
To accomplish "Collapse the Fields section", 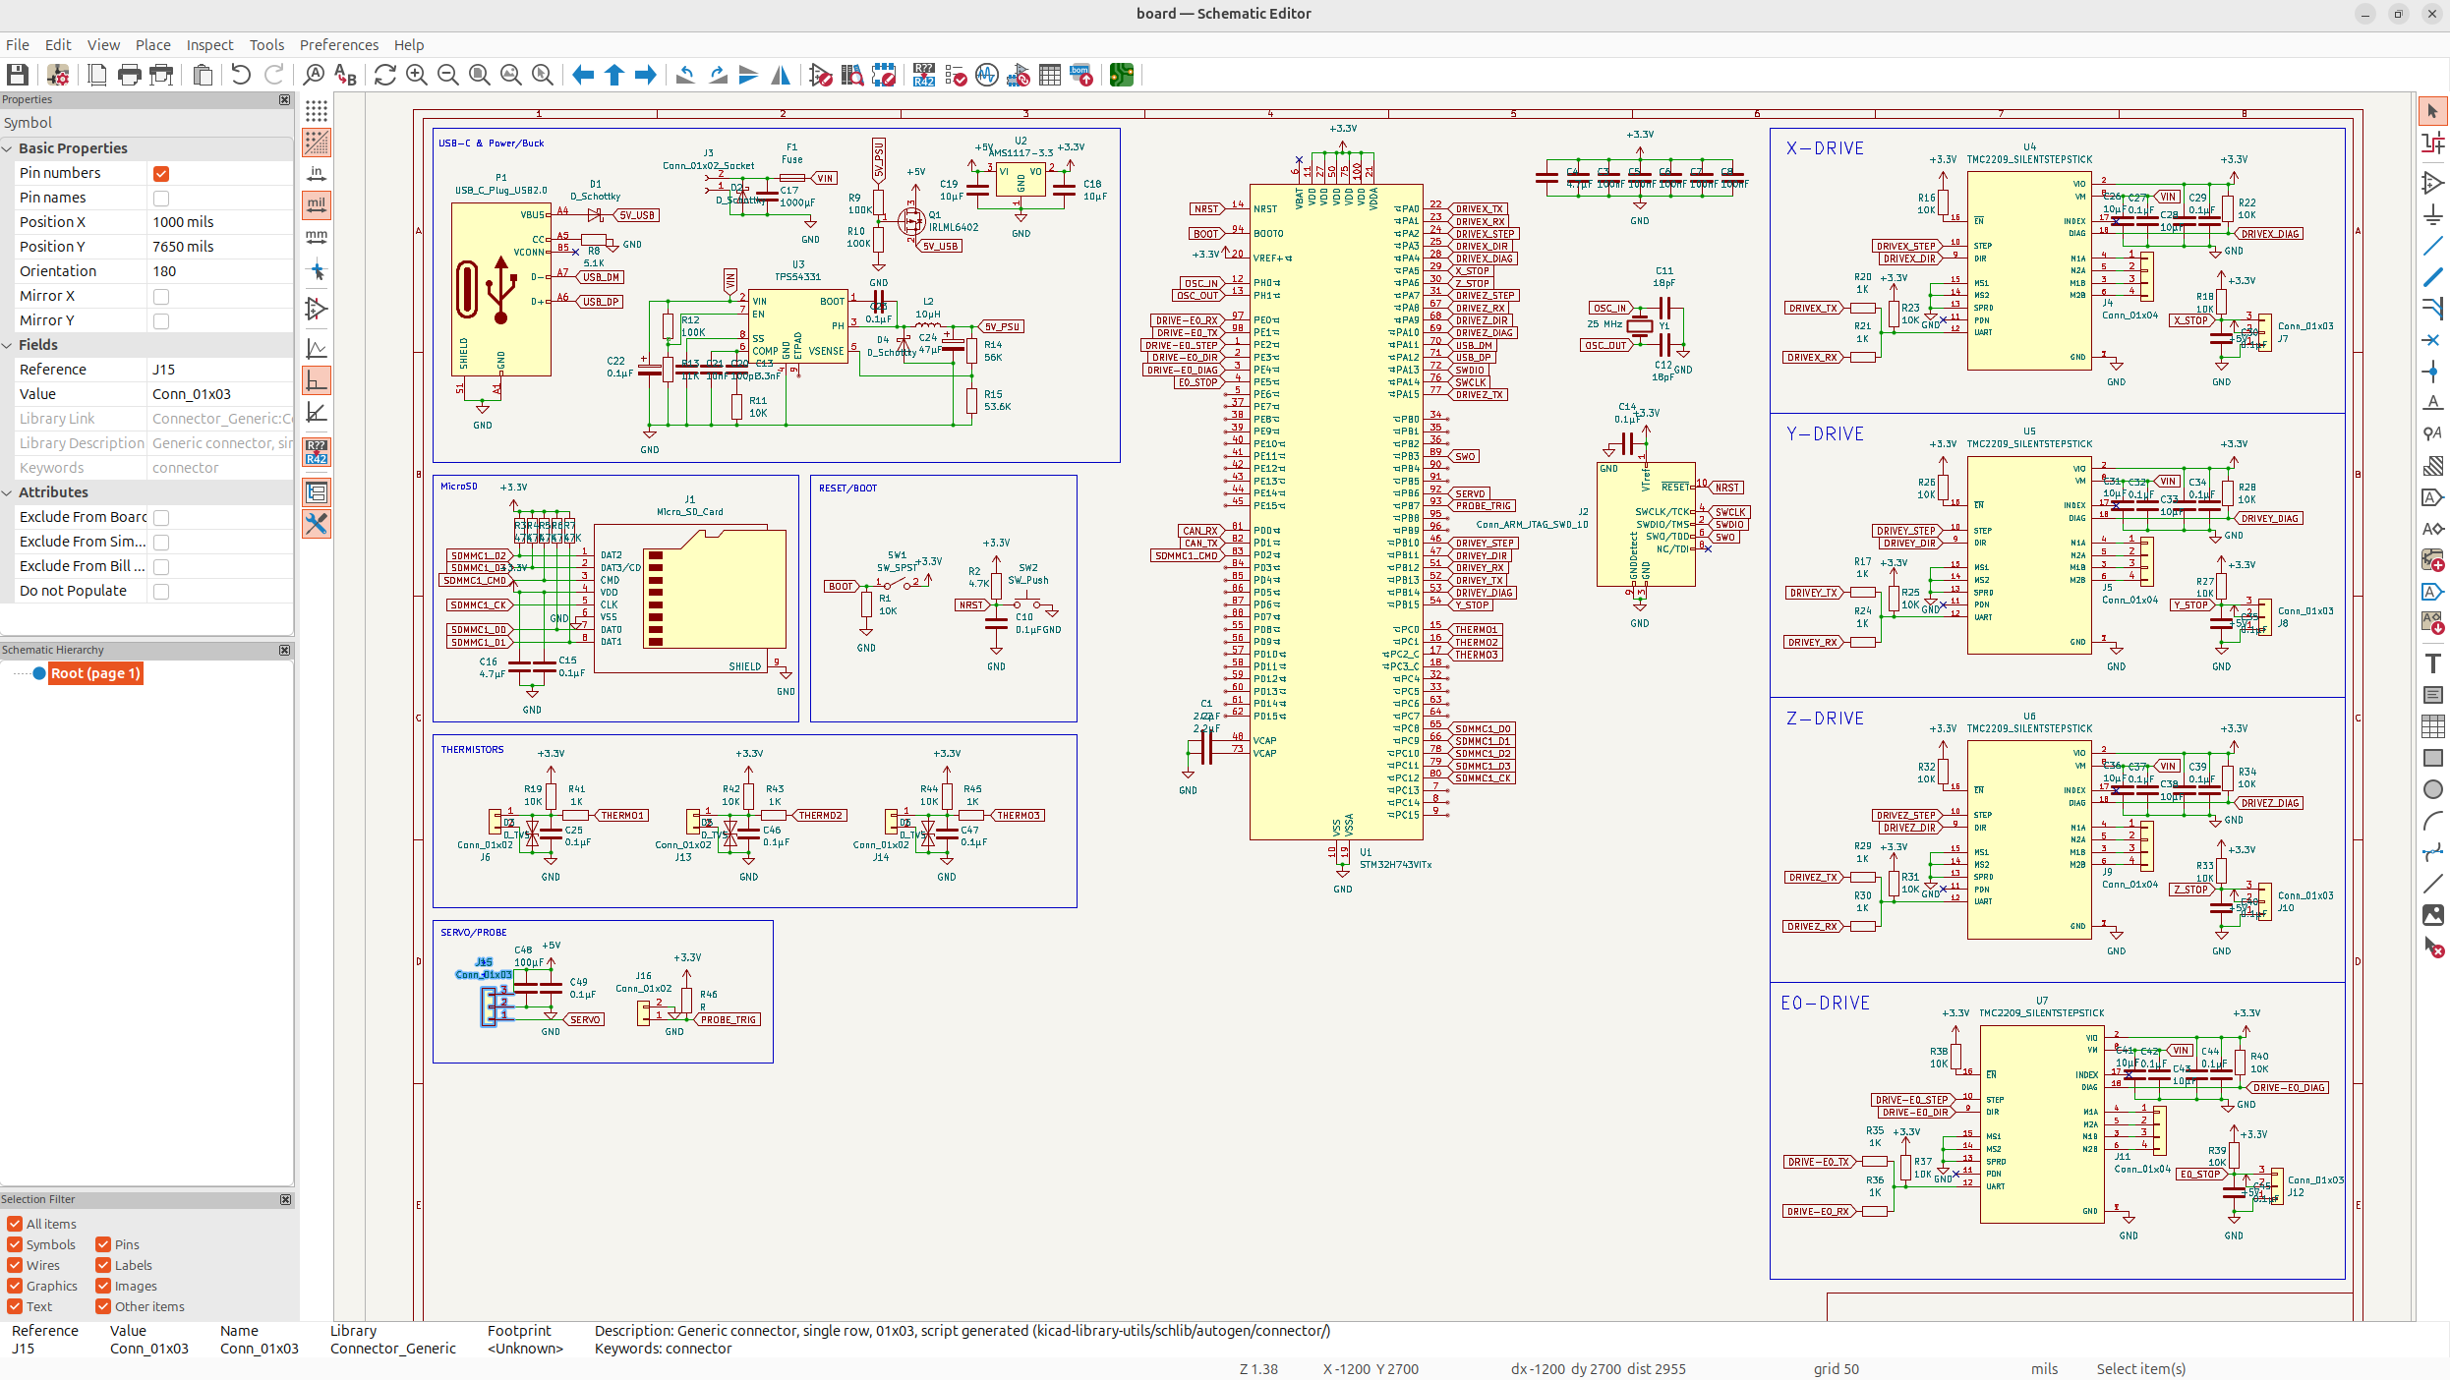I will click(x=8, y=345).
